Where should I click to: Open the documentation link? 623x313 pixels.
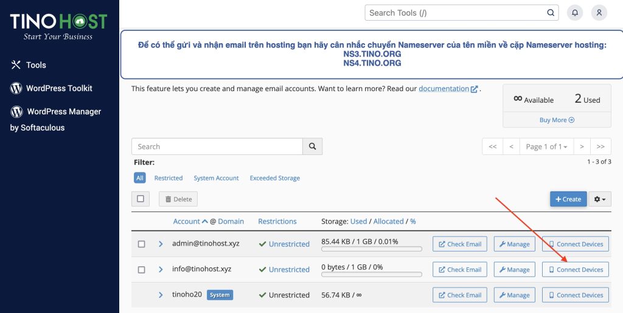click(448, 89)
